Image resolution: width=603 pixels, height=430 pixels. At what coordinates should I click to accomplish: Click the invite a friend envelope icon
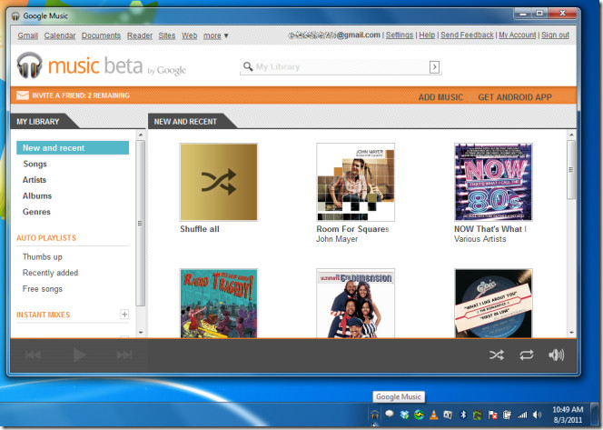point(23,95)
